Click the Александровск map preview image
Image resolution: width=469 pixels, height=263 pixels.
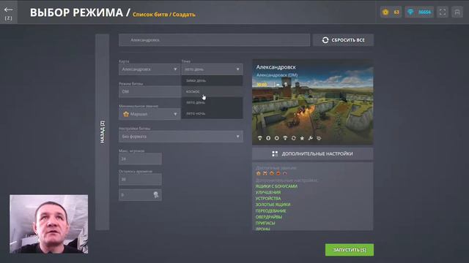click(313, 102)
